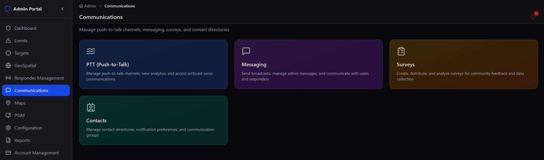Screen dimensions: 544x160
Task: Click the Contacts card description about directories
Action: click(150, 132)
